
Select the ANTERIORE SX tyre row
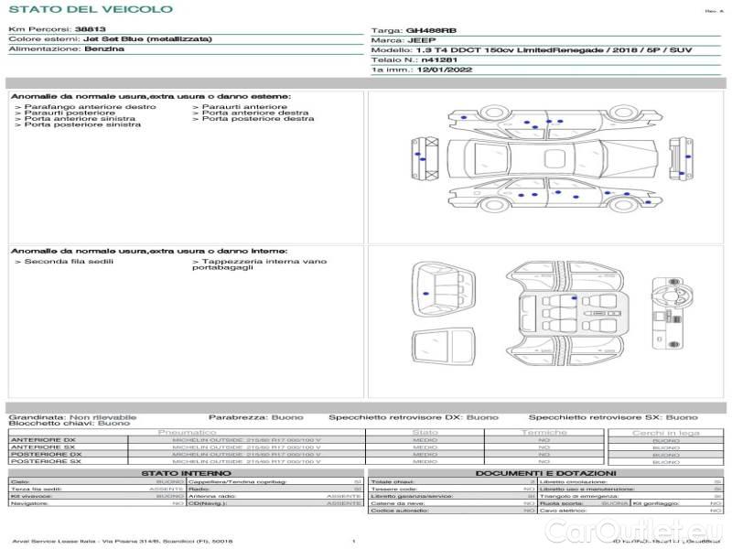pyautogui.click(x=307, y=447)
